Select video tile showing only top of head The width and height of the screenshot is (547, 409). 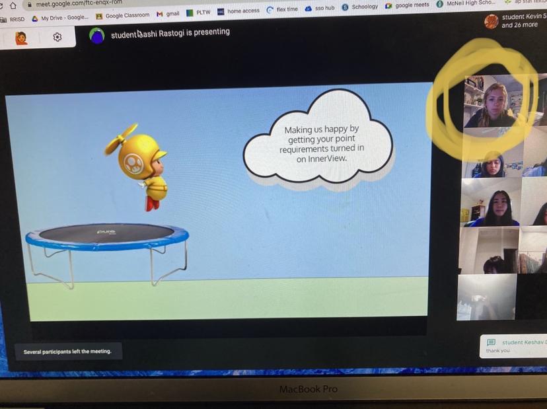tap(488, 251)
